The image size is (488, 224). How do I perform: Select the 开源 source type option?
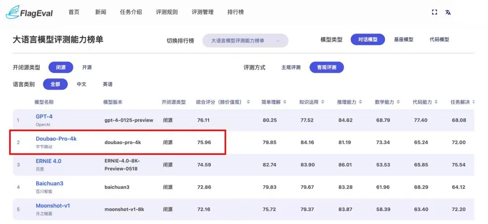[87, 67]
